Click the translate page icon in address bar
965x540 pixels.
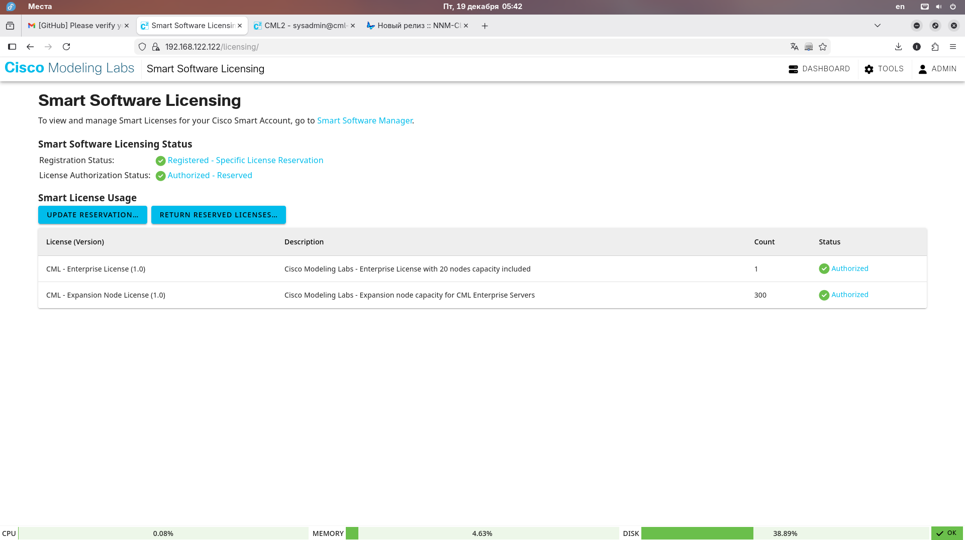794,47
